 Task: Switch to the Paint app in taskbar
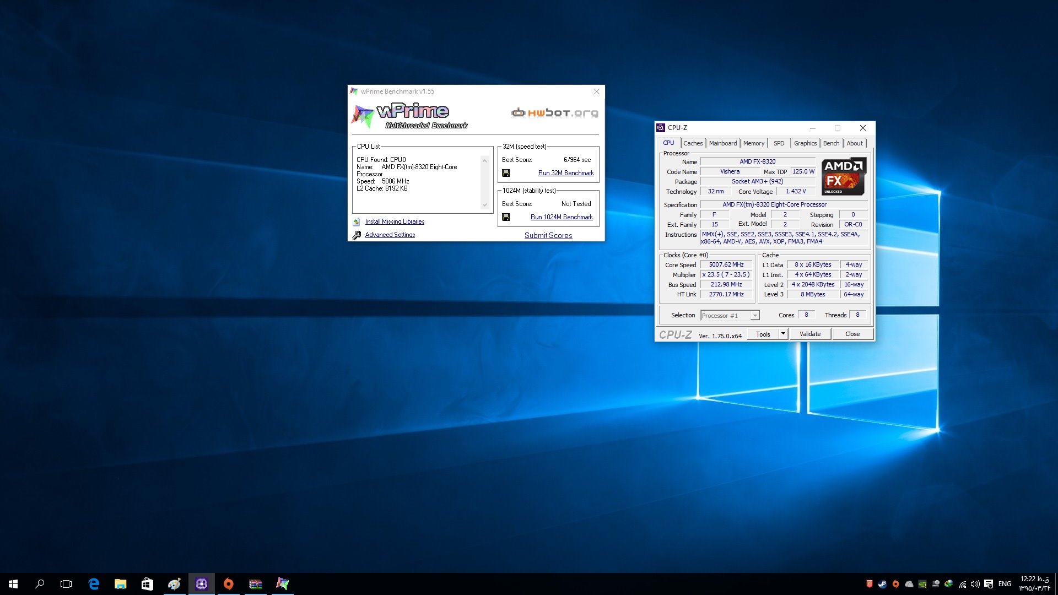tap(174, 584)
